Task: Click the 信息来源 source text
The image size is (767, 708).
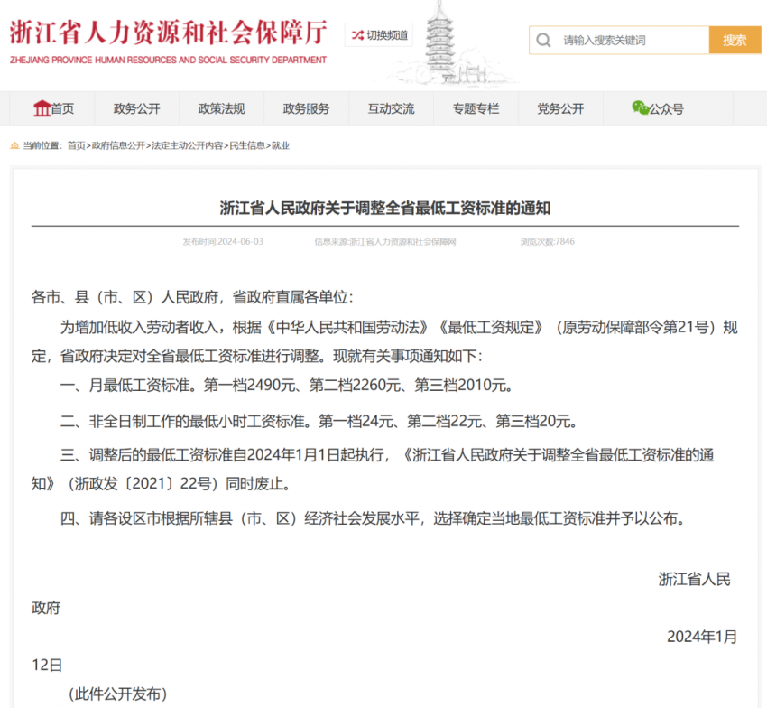Action: [385, 241]
